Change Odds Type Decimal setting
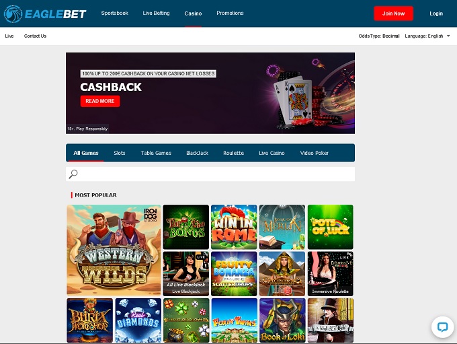The image size is (457, 344). click(x=379, y=36)
